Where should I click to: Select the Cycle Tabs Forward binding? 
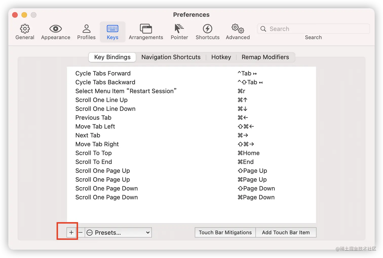(x=191, y=73)
